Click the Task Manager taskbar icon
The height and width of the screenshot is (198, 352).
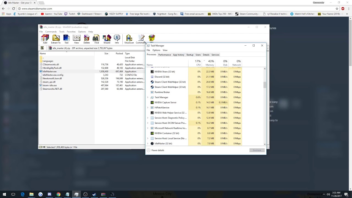(x=76, y=194)
